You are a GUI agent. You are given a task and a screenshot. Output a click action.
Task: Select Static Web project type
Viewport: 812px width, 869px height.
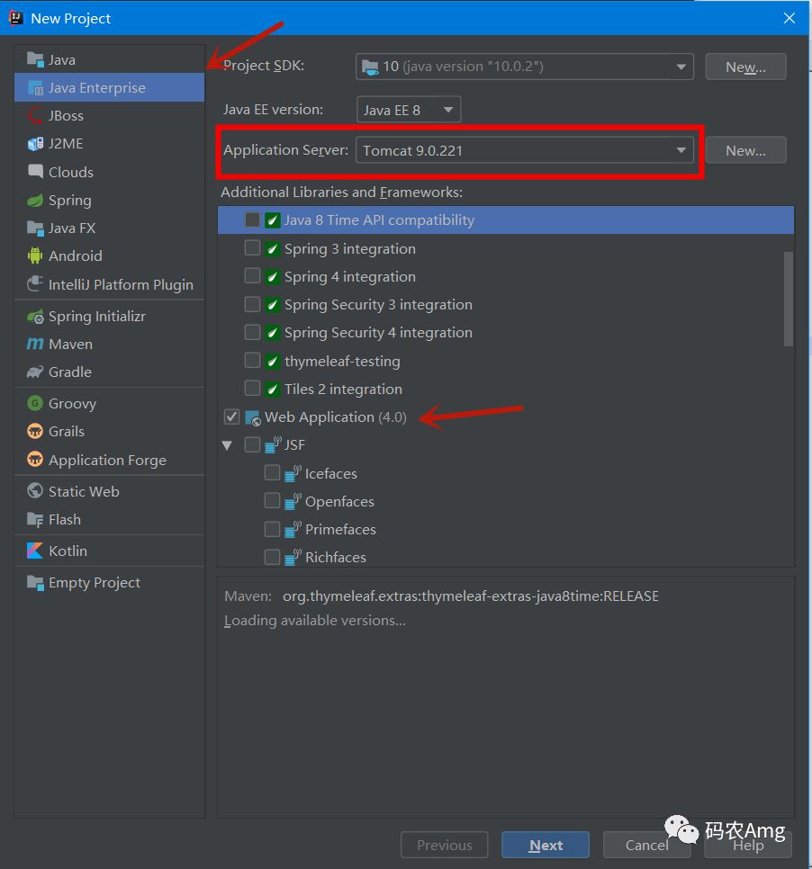pos(109,491)
